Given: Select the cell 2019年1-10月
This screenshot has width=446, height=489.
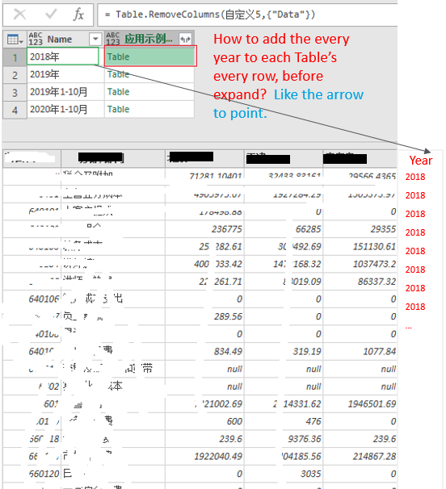Looking at the screenshot, I should (x=65, y=92).
